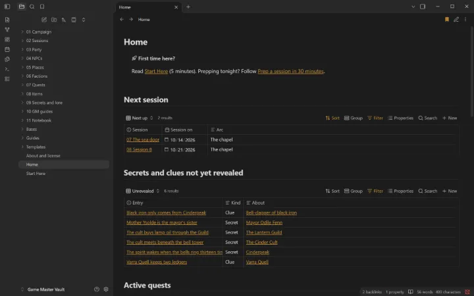
Task: Create a new folder icon
Action: point(54,20)
